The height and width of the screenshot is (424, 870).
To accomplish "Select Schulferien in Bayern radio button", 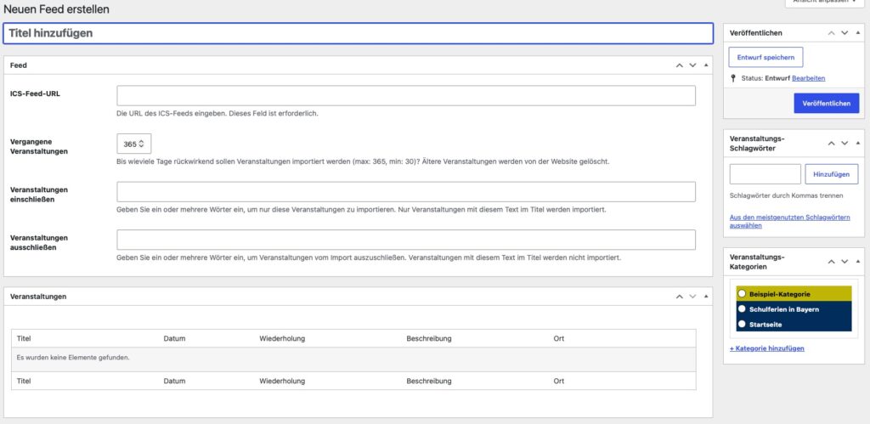I will pyautogui.click(x=742, y=308).
